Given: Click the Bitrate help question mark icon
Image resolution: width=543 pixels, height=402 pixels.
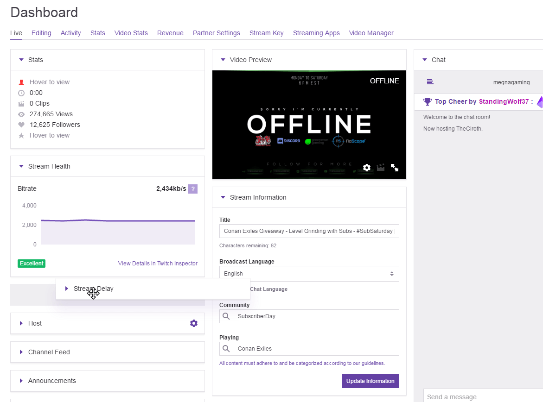Looking at the screenshot, I should (193, 188).
